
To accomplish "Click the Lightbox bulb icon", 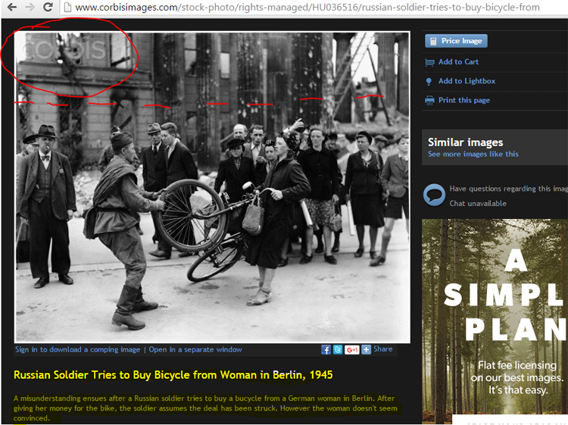I will pos(429,81).
